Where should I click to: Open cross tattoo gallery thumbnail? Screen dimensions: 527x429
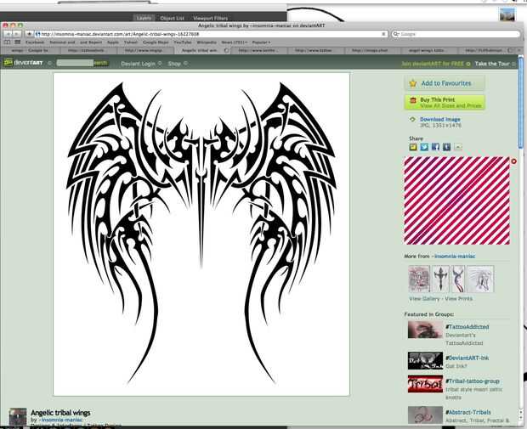click(x=440, y=279)
